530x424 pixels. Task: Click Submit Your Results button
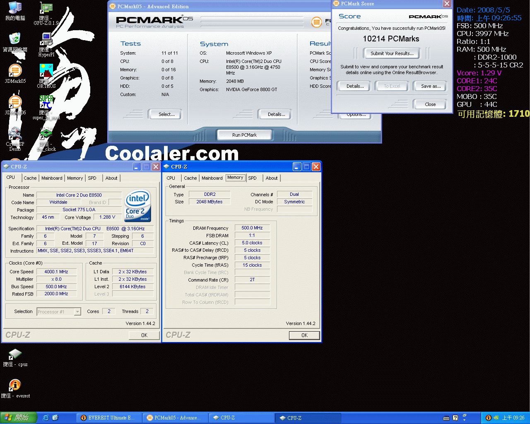click(392, 53)
